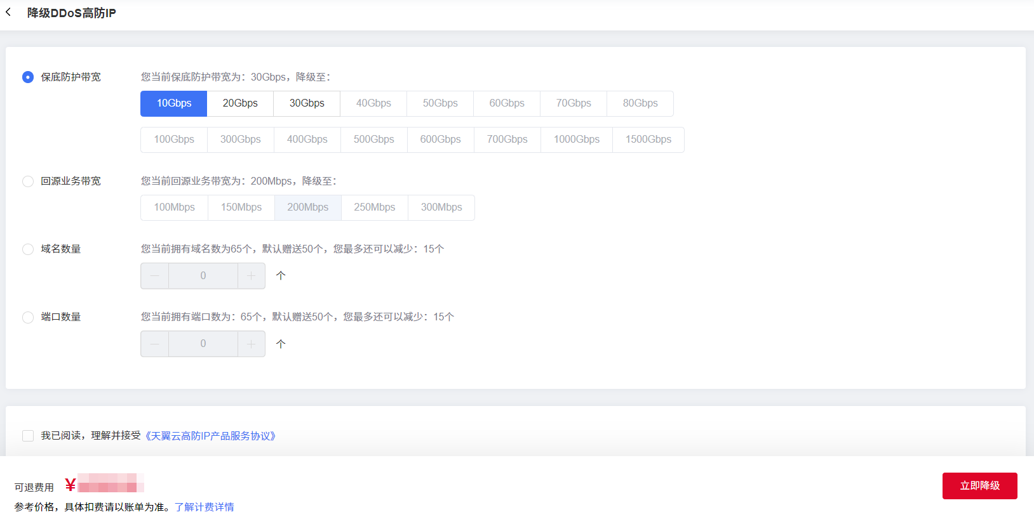The image size is (1034, 524).
Task: Open 《天翼云高防IP产品服务协议》 link
Action: pos(210,436)
